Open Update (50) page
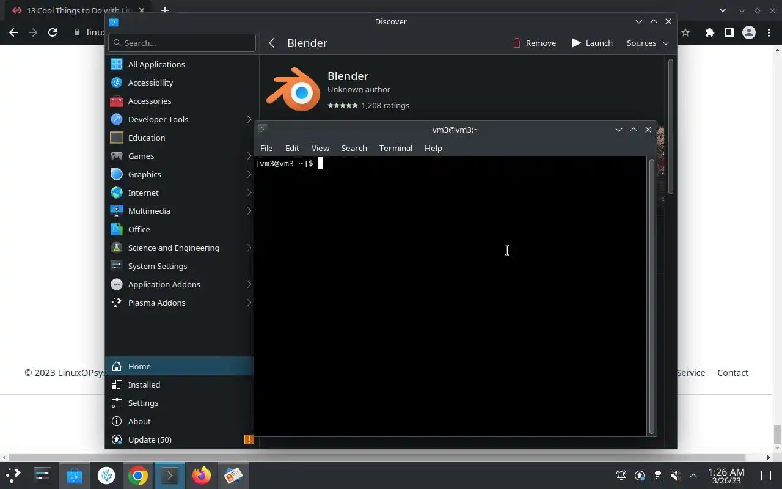782x489 pixels. [x=179, y=439]
